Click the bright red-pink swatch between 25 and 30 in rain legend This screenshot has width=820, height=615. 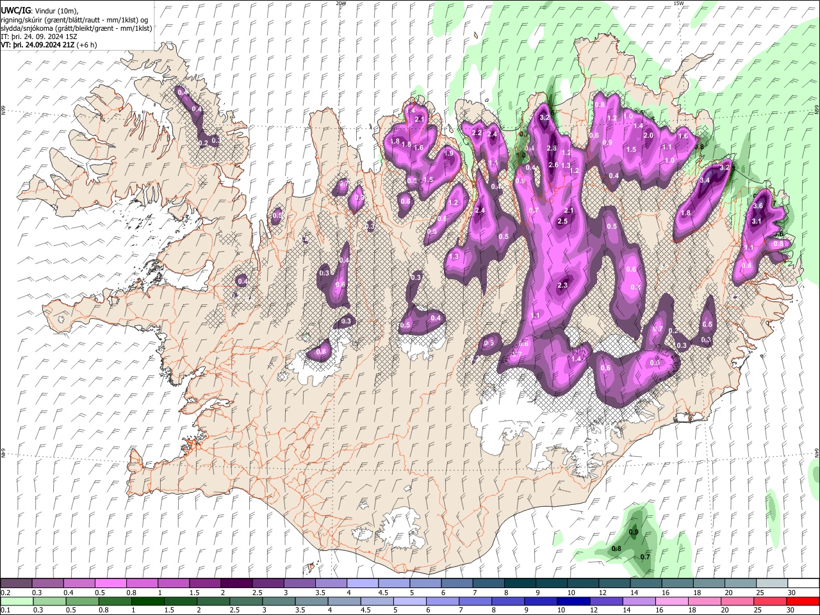pos(770,601)
